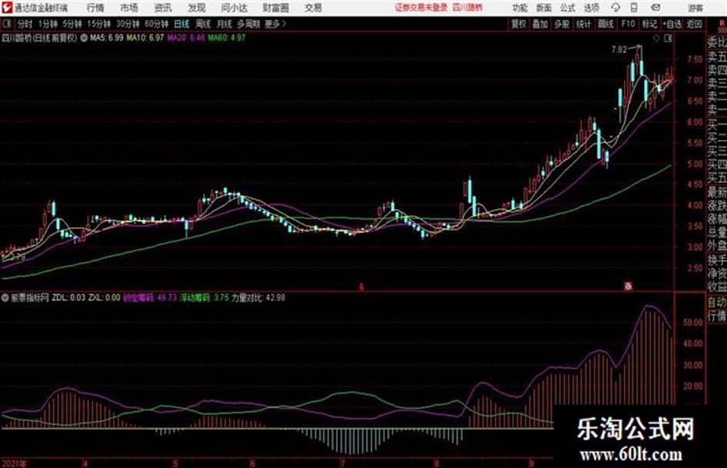Viewport: 727px width, 468px height.
Task: Click the 返回 back button
Action: click(x=694, y=24)
